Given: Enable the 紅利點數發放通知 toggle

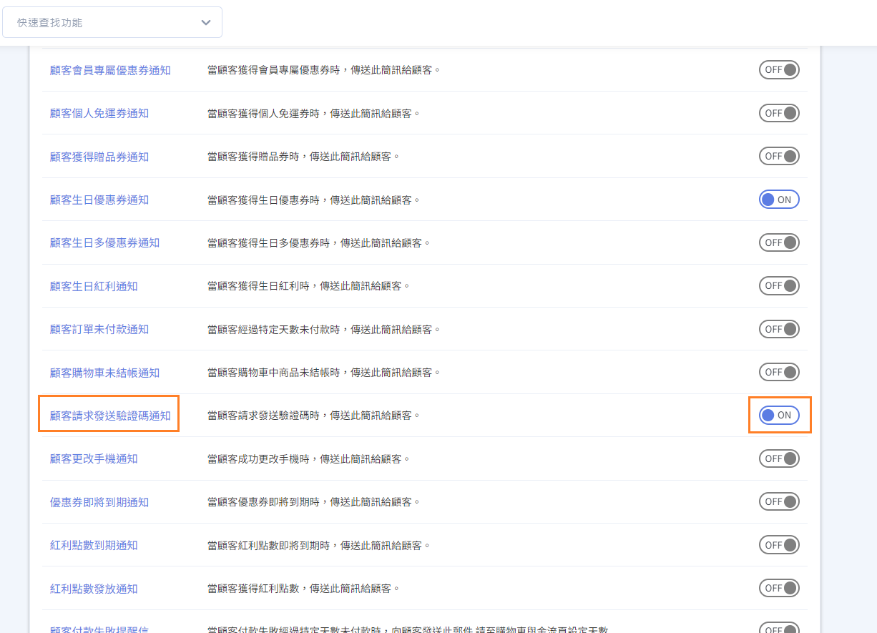Looking at the screenshot, I should pos(779,588).
